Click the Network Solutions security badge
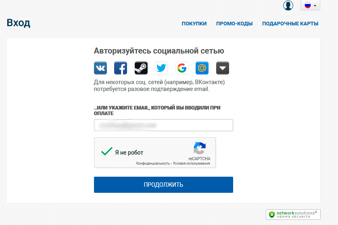 click(293, 214)
